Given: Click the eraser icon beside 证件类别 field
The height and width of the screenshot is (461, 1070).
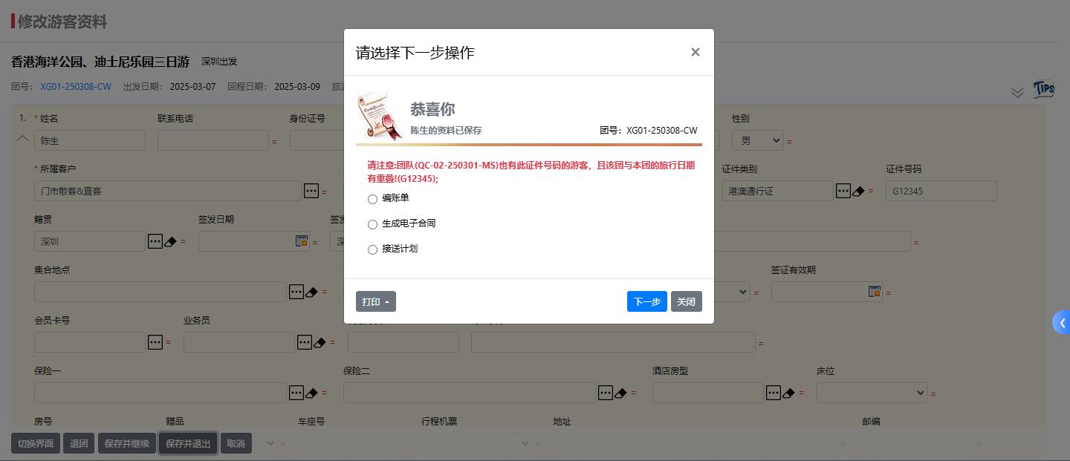Looking at the screenshot, I should 858,192.
